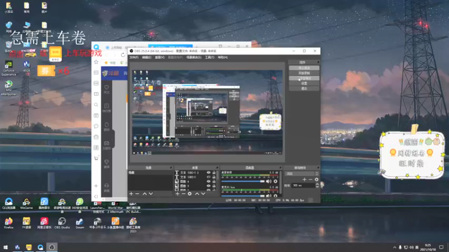Pop out the Mixer dock panel
Screen dimensions: 449x252
(280, 167)
